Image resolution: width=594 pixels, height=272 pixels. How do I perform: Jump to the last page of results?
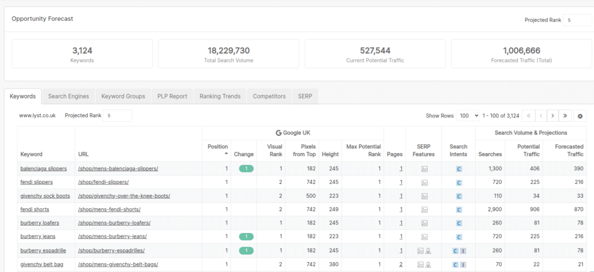[565, 116]
